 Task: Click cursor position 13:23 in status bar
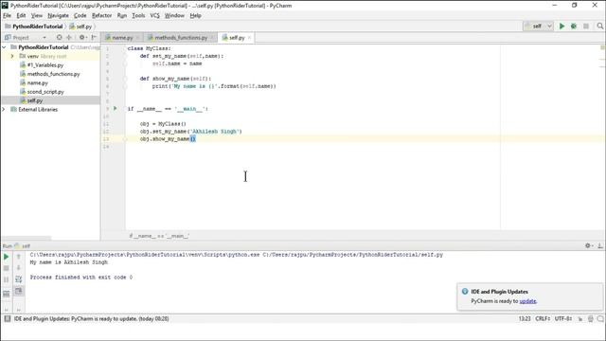coord(525,318)
